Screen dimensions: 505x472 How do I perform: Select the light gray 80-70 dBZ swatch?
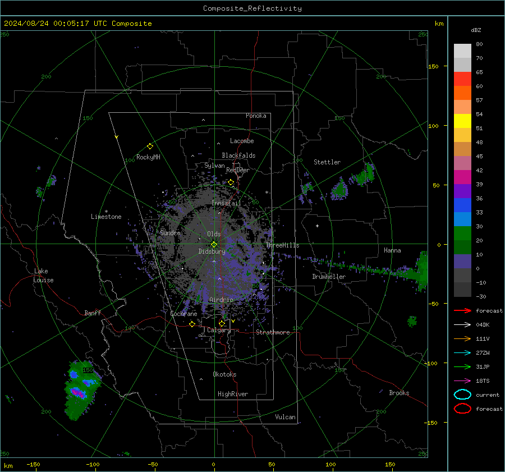462,51
